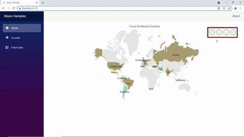The width and height of the screenshot is (244, 137).
Task: Zoom in the map with plus button
Action: pyautogui.click(x=219, y=32)
